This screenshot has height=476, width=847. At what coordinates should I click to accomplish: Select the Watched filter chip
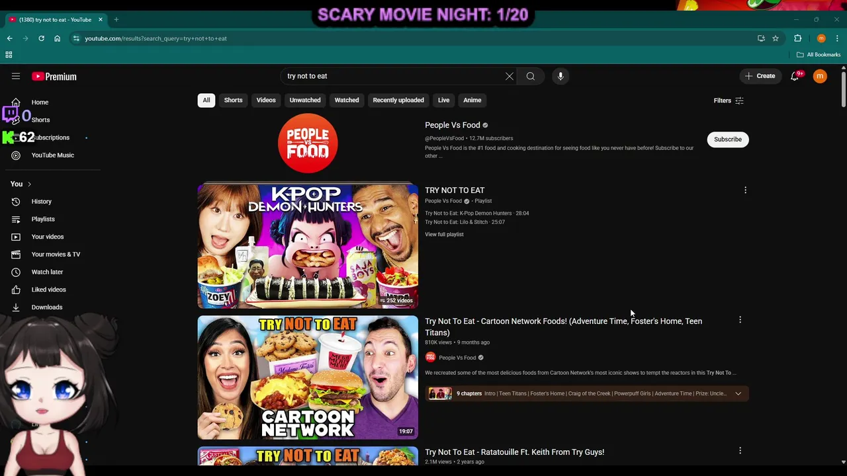point(347,100)
